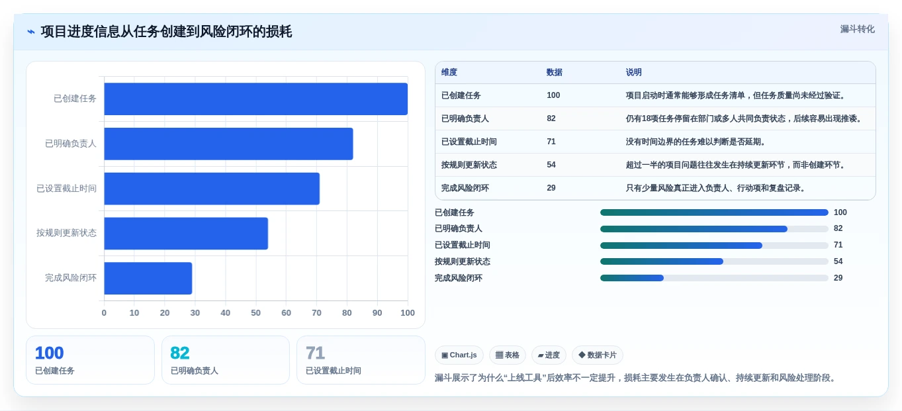This screenshot has height=411, width=902.
Task: Click the 按规则更新状态 label beside the progress bars
Action: coord(463,261)
